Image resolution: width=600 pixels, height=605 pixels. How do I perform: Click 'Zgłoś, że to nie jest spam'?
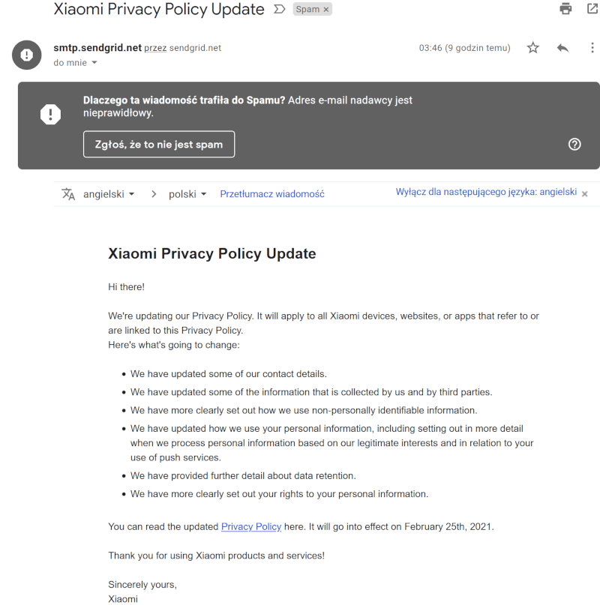(158, 144)
